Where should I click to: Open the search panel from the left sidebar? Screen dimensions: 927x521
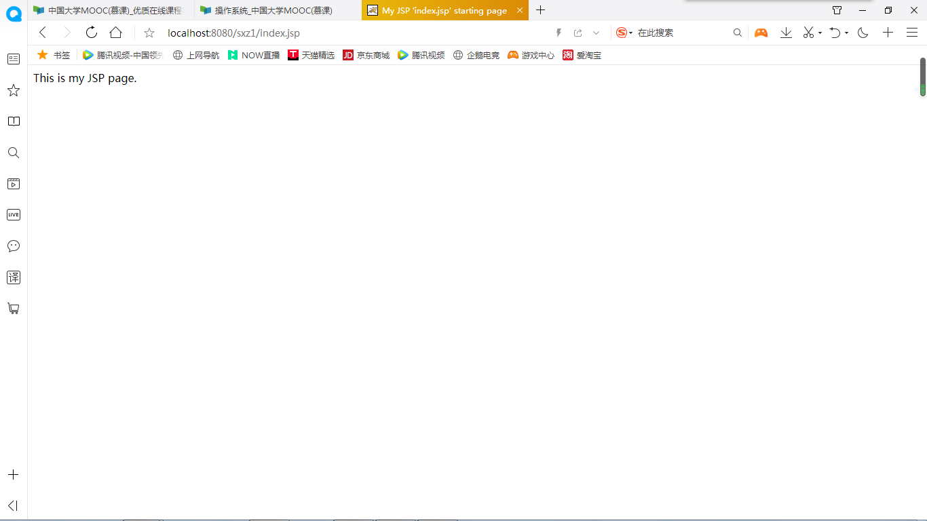click(x=14, y=153)
